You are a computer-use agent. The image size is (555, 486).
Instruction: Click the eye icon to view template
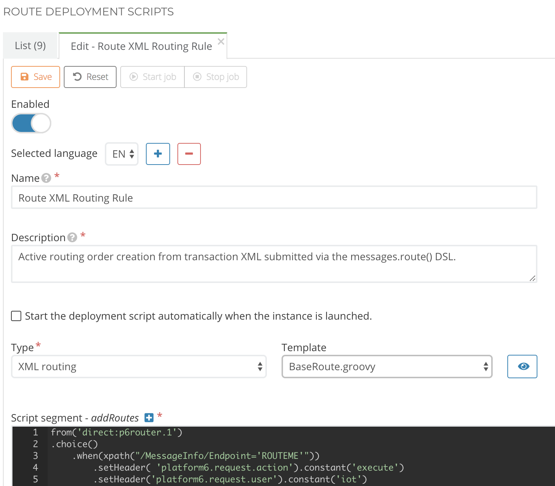click(522, 367)
